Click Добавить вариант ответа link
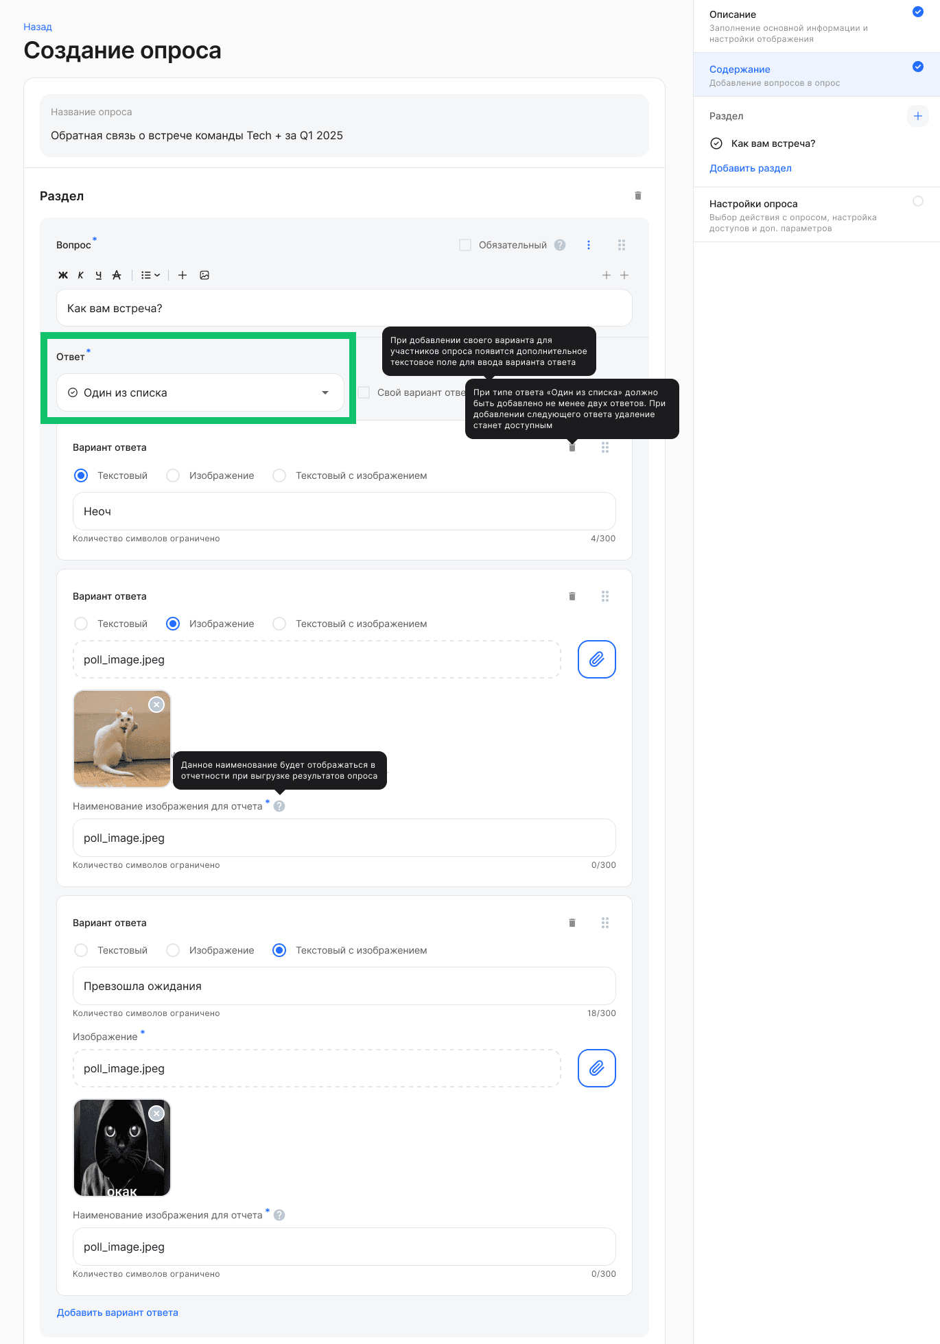 pyautogui.click(x=117, y=1312)
